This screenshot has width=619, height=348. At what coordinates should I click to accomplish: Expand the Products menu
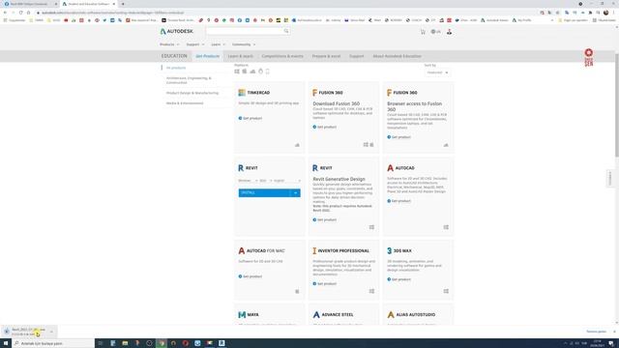point(169,44)
